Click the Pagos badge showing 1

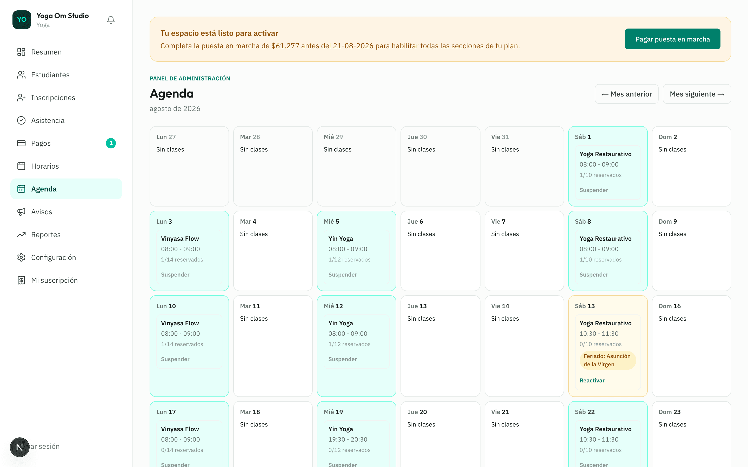[111, 143]
